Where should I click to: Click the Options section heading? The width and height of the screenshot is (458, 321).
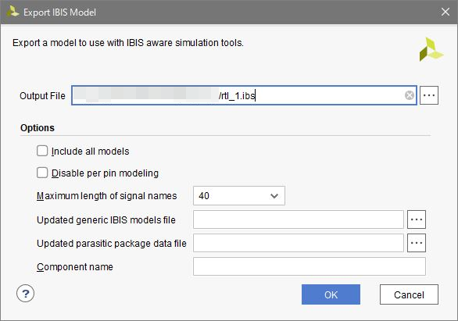pyautogui.click(x=38, y=128)
